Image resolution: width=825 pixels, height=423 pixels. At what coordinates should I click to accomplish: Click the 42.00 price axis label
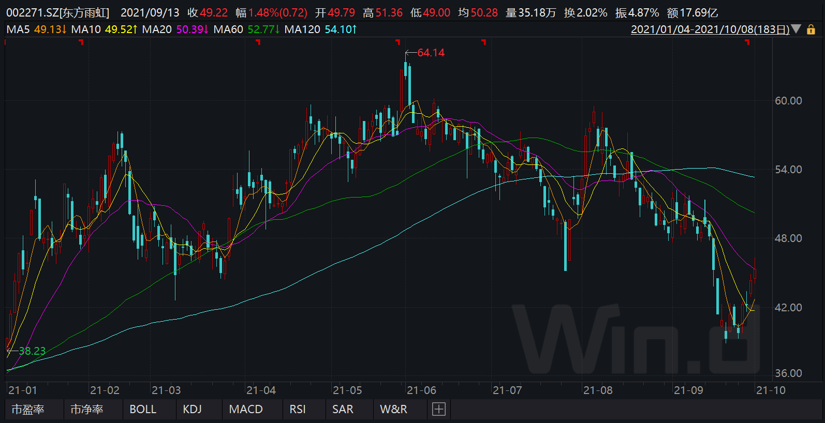[x=788, y=308]
